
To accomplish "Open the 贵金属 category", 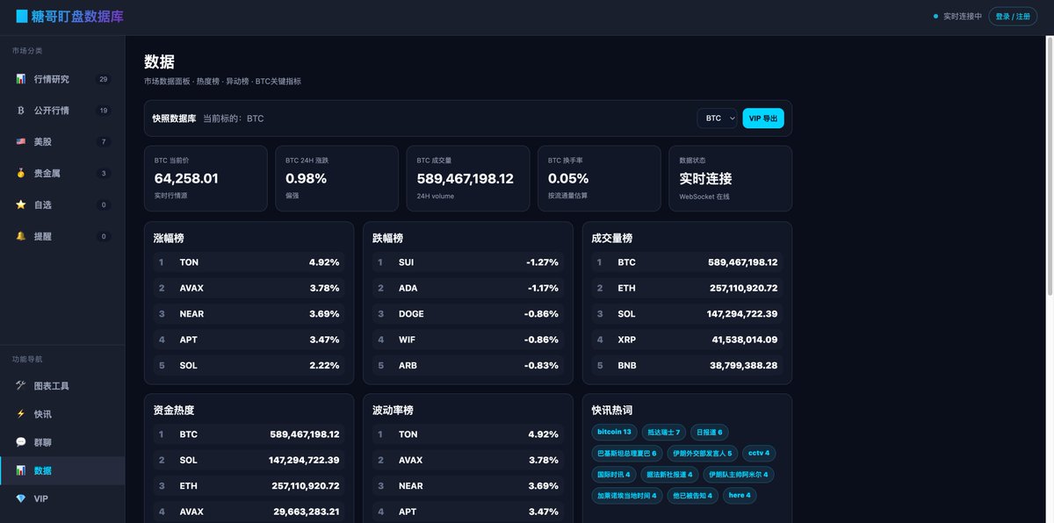I will tap(62, 173).
